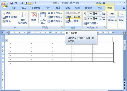Toggle 查看网格线 gridlines view
127x91 pixels.
click(10, 17)
